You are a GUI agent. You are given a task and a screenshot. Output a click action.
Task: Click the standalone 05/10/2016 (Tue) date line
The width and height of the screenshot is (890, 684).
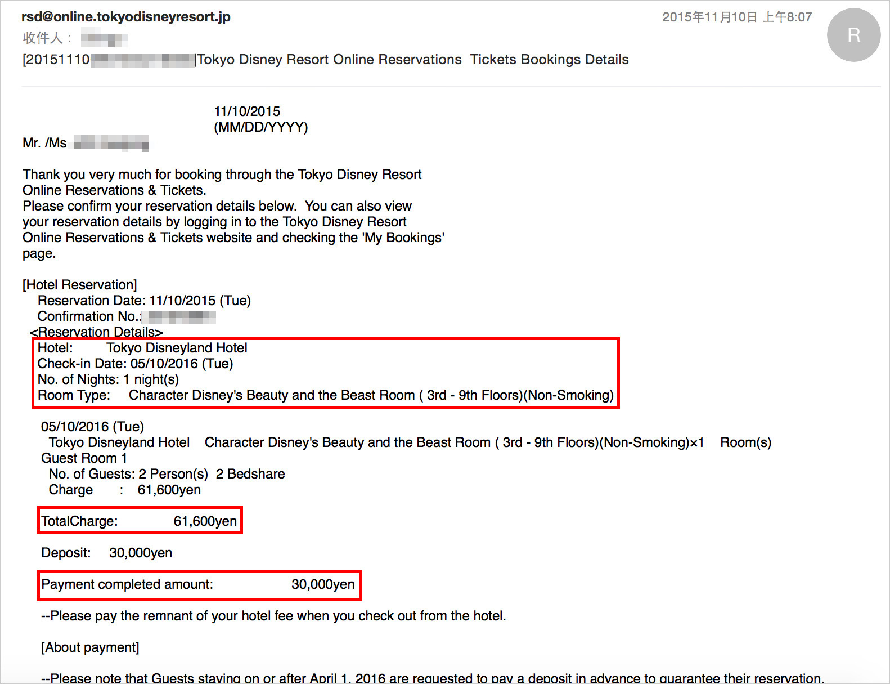pos(92,427)
